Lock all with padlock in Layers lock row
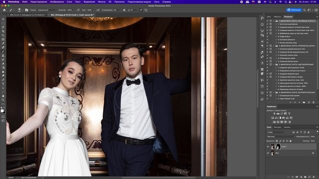Viewport: 319px width, 179px height. pyautogui.click(x=291, y=141)
